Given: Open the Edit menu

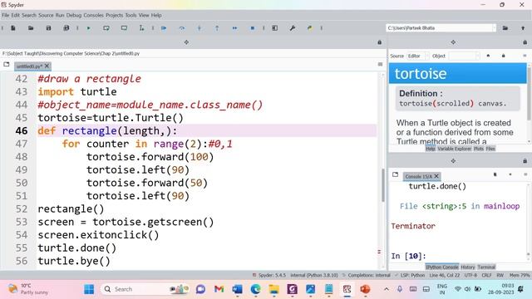Looking at the screenshot, I should click(15, 15).
